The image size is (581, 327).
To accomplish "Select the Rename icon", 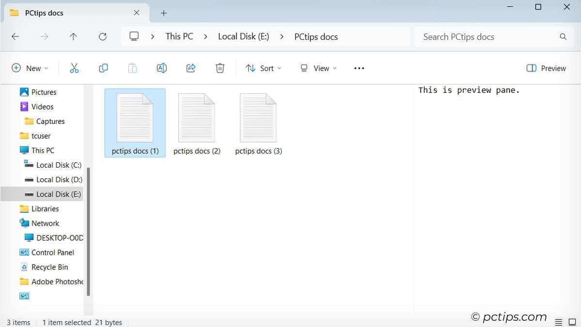I will click(x=161, y=68).
